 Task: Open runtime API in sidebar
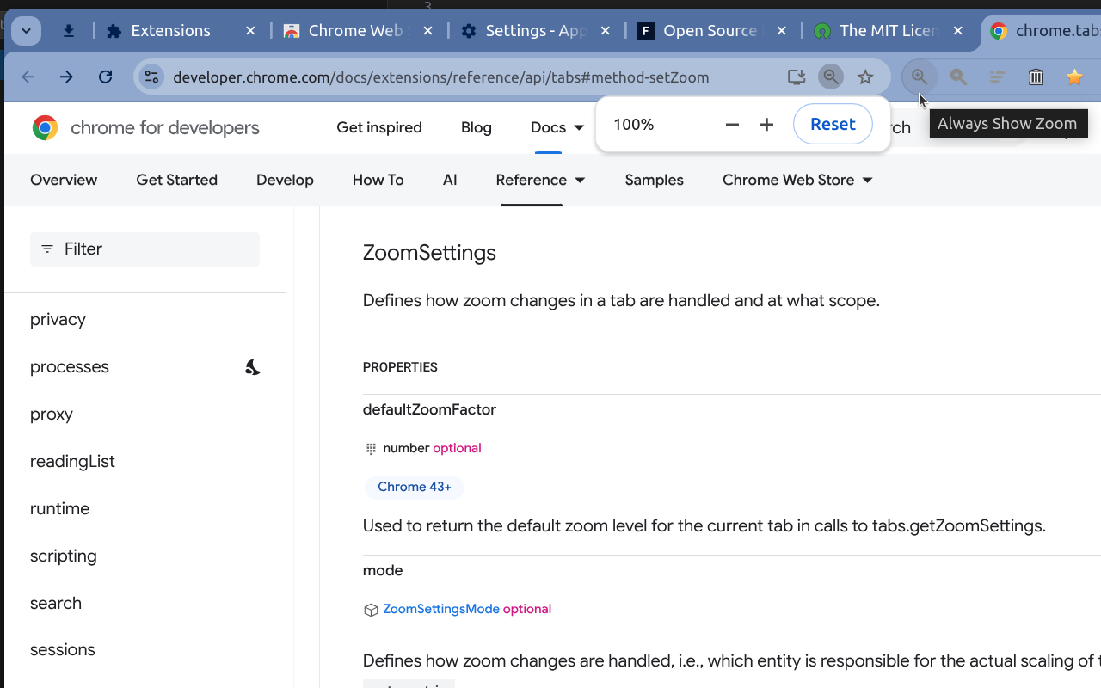(59, 509)
